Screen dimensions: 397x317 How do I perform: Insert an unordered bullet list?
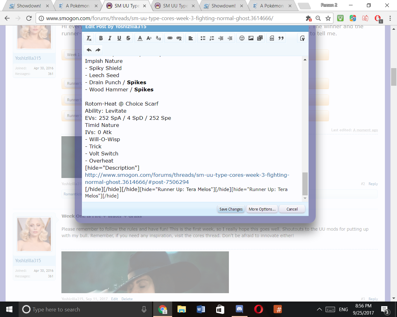click(x=203, y=38)
